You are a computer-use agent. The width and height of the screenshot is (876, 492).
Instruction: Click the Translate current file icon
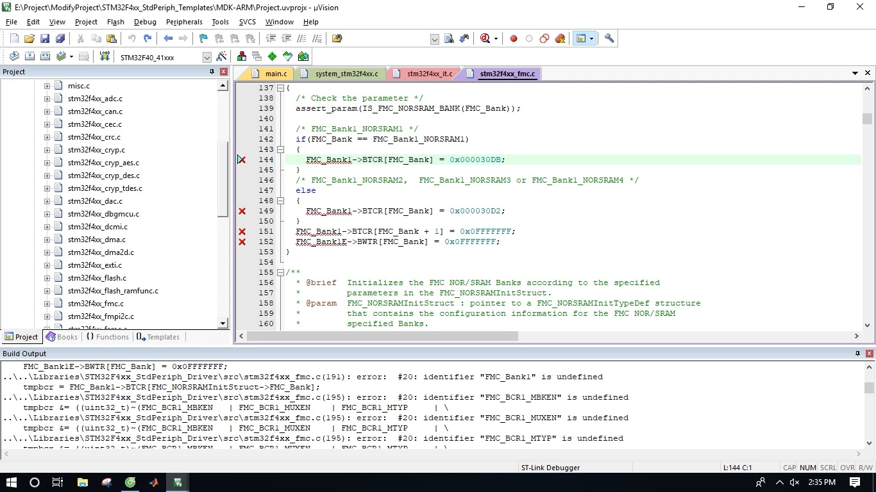pos(14,56)
